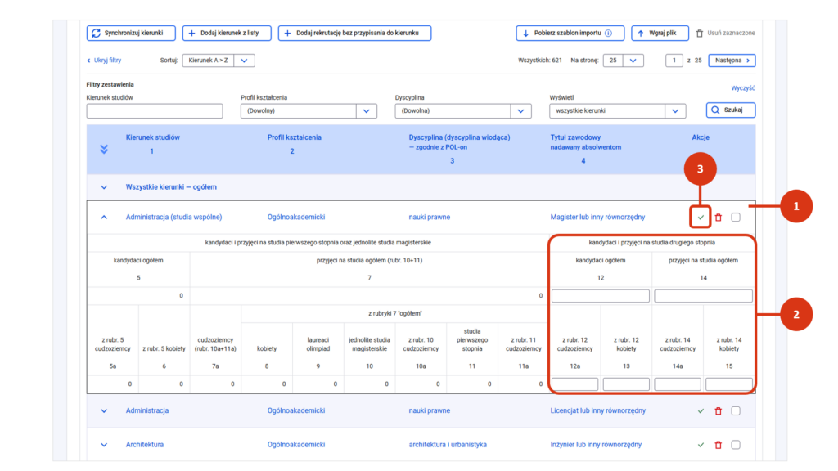Select the checkbox in the Architektura row

(x=736, y=445)
